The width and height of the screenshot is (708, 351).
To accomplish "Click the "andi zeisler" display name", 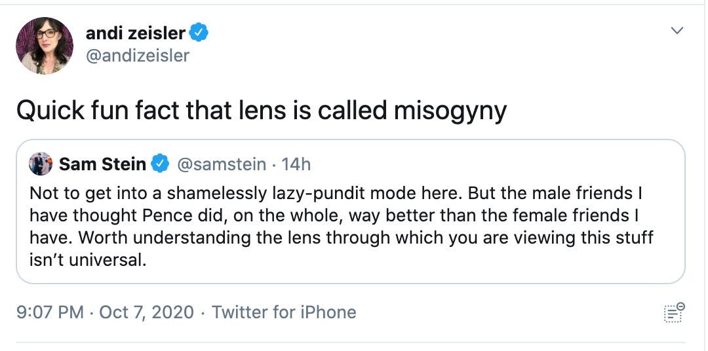I will 136,32.
